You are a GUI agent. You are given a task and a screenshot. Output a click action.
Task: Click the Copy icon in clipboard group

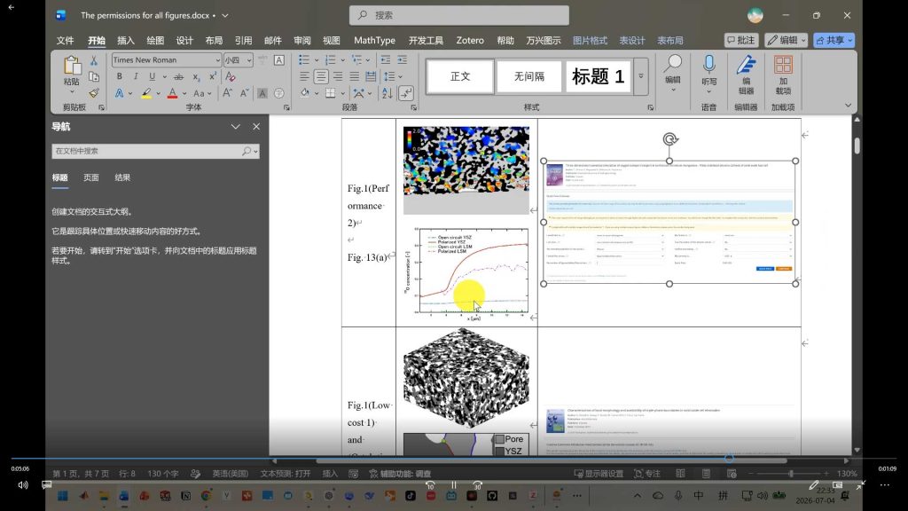(x=93, y=76)
